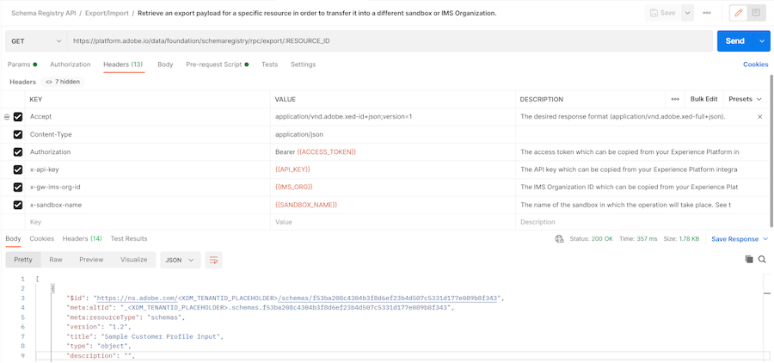This screenshot has width=774, height=363.
Task: Open the Settings tab
Action: click(303, 65)
